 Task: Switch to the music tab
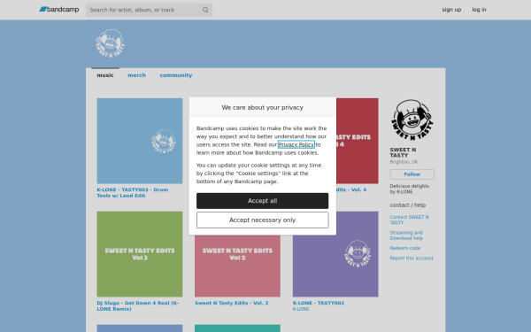click(x=105, y=75)
